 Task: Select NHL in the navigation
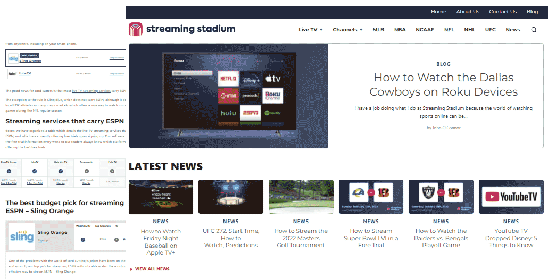469,30
